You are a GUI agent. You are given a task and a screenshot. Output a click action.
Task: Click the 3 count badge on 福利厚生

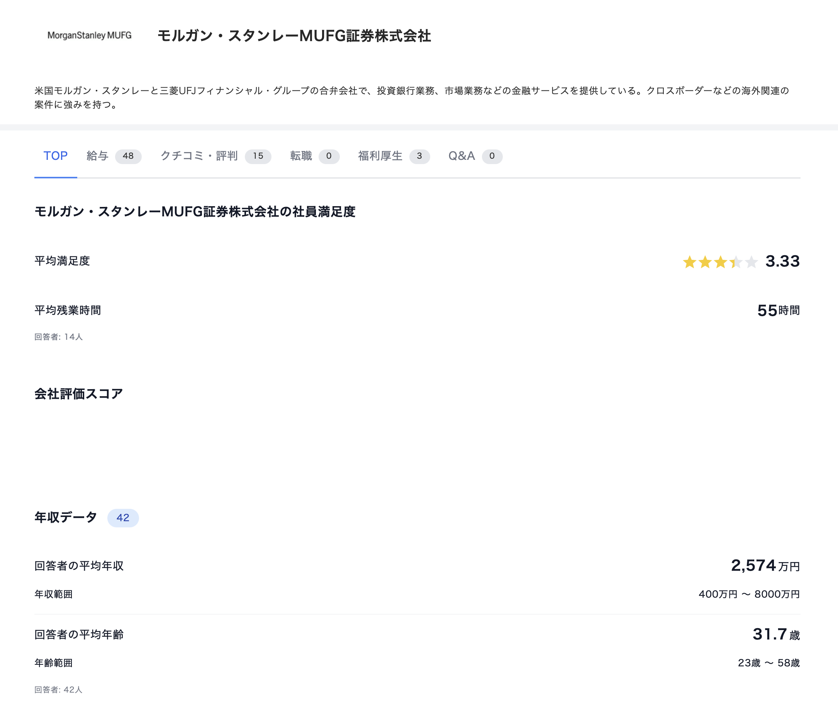(x=419, y=156)
